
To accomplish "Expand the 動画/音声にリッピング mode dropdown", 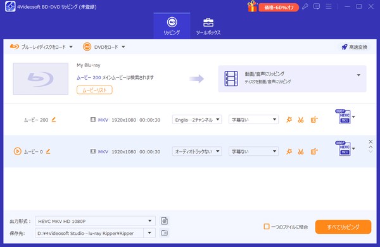I will 358,75.
